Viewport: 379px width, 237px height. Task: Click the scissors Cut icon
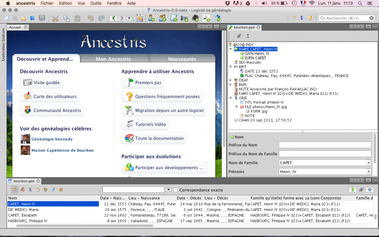coord(55,19)
